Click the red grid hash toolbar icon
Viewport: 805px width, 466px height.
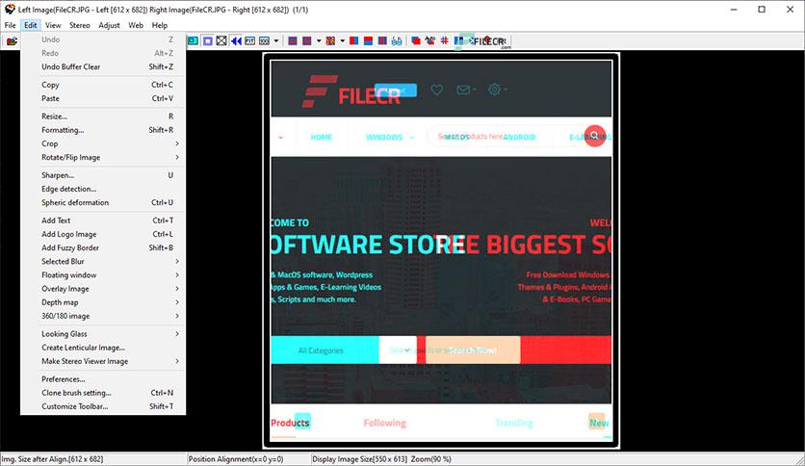click(x=445, y=41)
